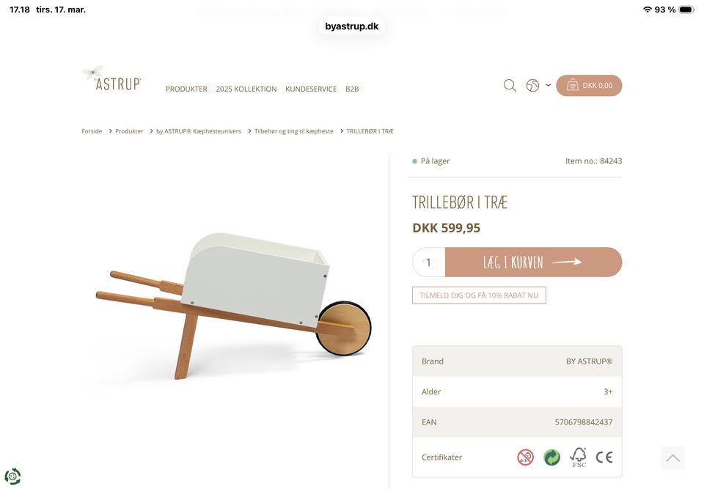Click TILMELD DIG OG FÅ 10% RABAT NU
Screen dimensions: 704x489
(479, 295)
